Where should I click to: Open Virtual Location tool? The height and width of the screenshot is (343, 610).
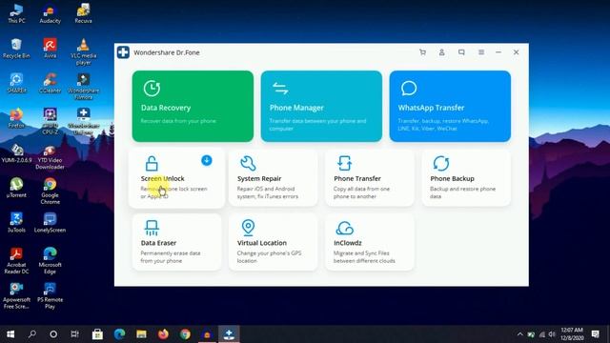pyautogui.click(x=274, y=242)
